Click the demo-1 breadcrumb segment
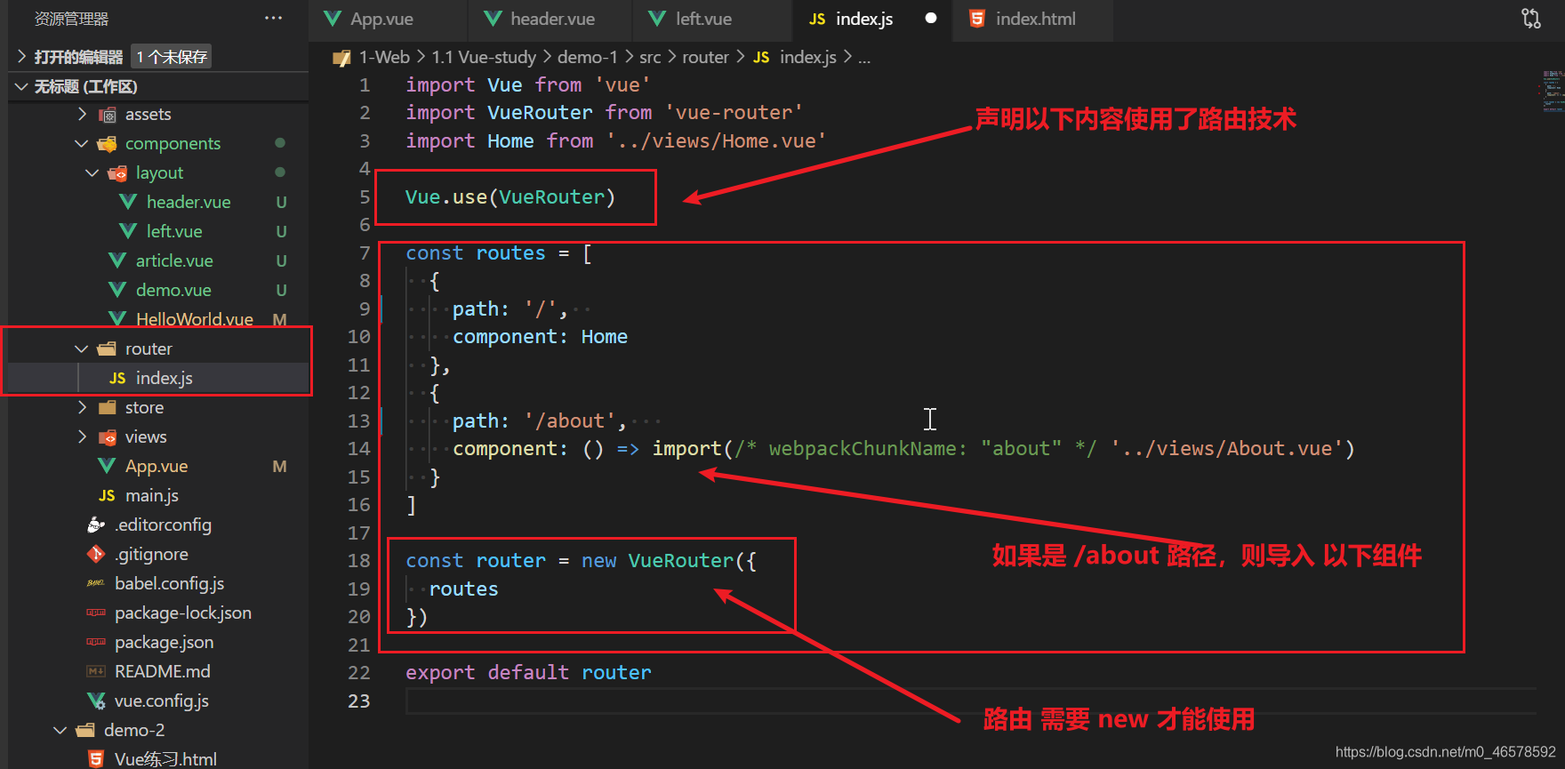1565x769 pixels. coord(587,57)
